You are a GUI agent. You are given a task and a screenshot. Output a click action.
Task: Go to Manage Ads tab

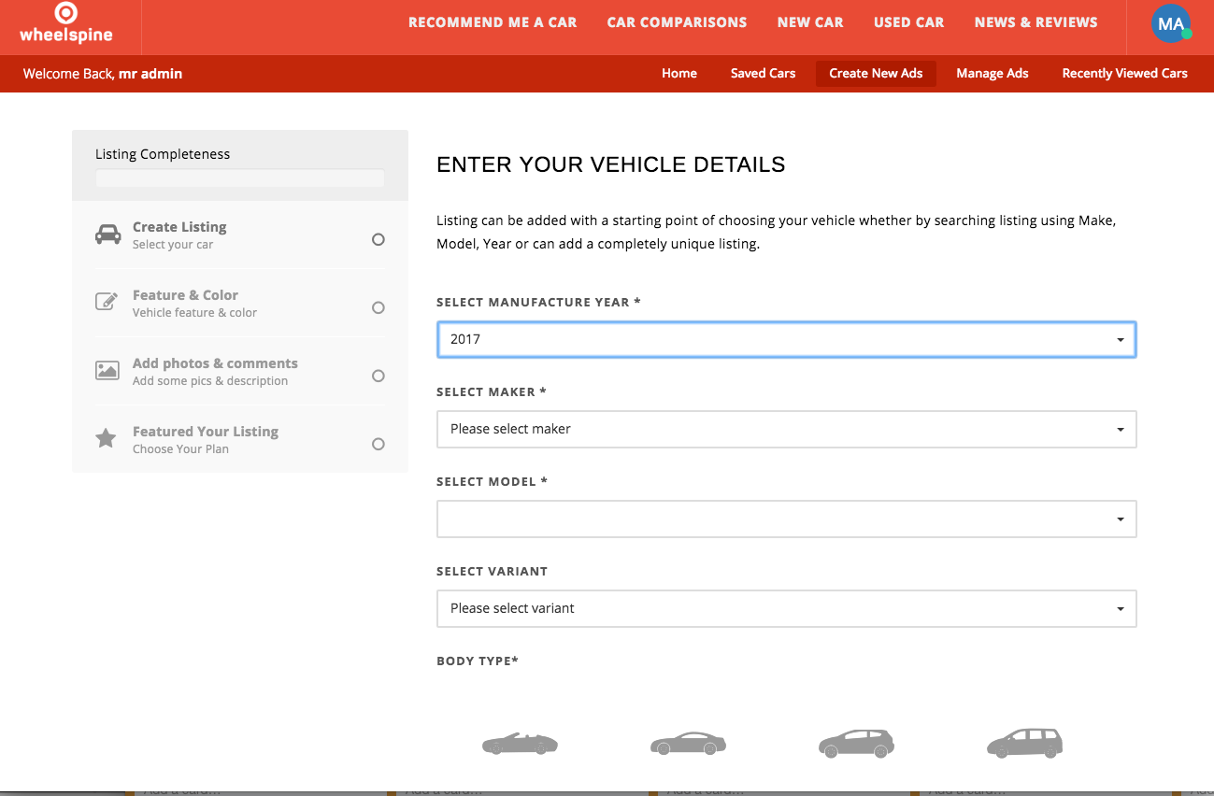(992, 74)
